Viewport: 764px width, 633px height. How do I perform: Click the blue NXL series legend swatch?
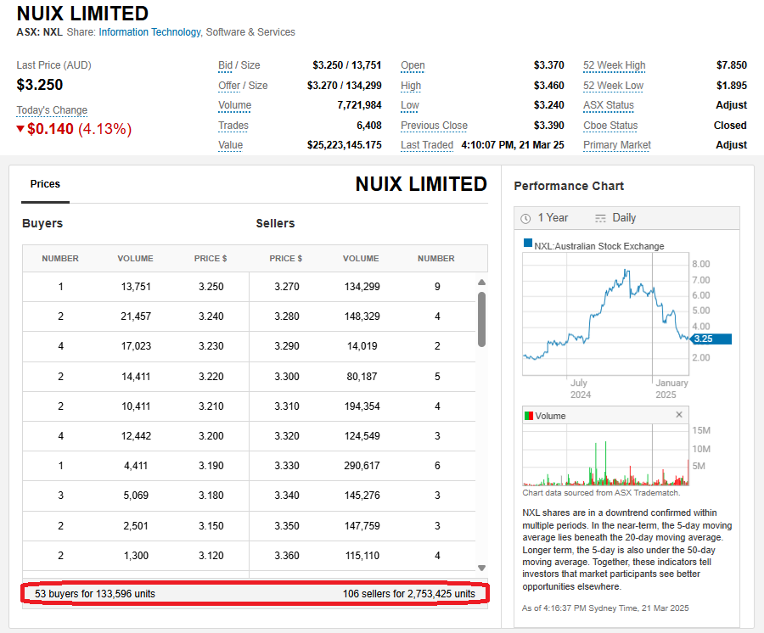[528, 245]
